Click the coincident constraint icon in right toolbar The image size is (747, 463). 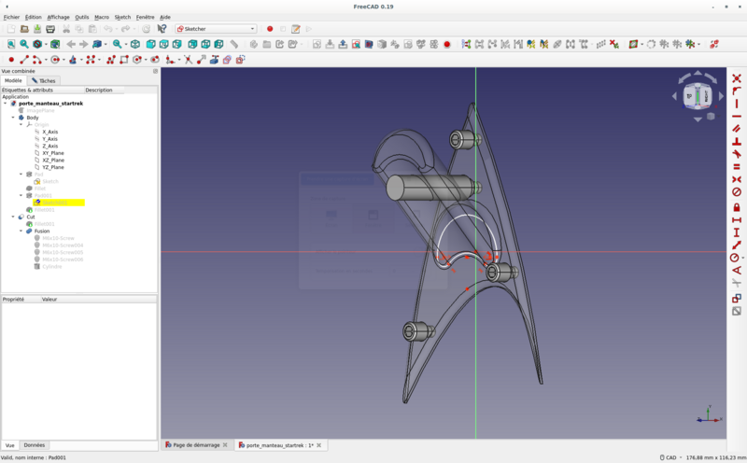pyautogui.click(x=737, y=78)
